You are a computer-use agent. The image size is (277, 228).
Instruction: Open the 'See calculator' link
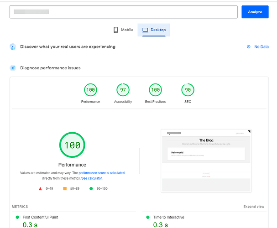coord(91,178)
